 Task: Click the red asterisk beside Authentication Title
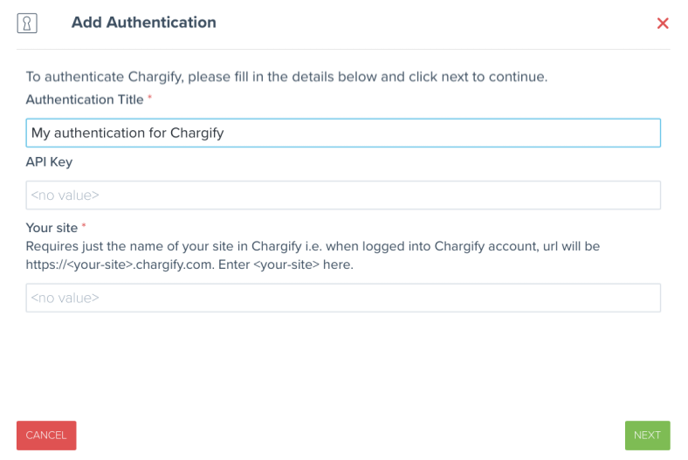[149, 100]
